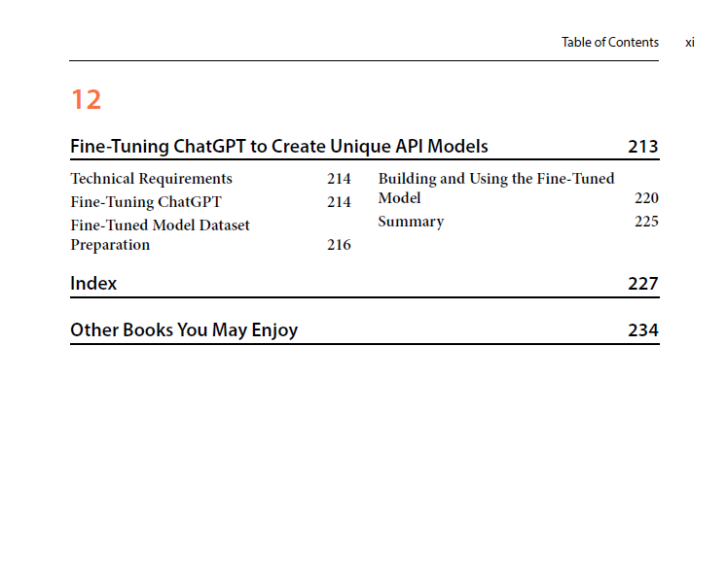Click page number 234 beside Other Books
The width and height of the screenshot is (727, 588).
pos(643,330)
